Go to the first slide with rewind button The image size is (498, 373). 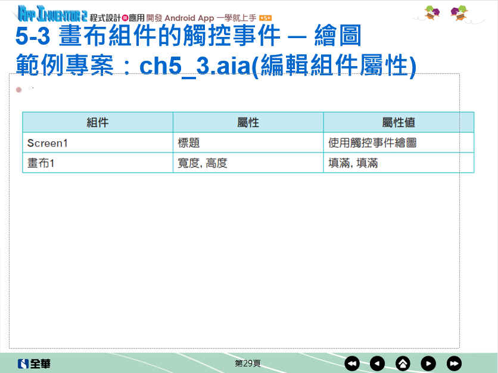(352, 363)
